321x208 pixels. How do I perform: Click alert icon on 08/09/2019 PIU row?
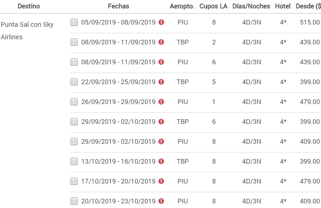point(161,62)
